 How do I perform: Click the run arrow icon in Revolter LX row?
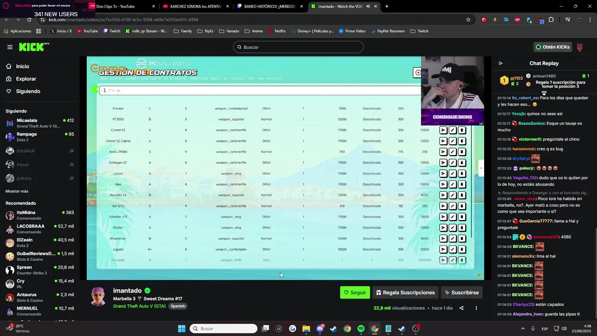tap(443, 195)
